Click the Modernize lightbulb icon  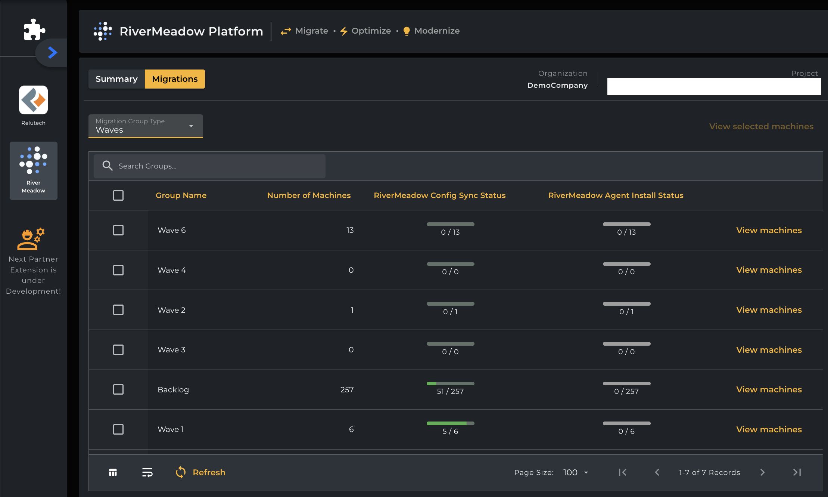(x=407, y=31)
